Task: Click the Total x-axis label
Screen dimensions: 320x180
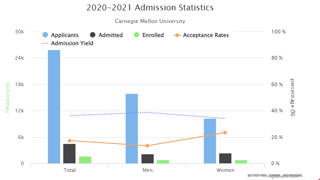Action: pos(70,170)
